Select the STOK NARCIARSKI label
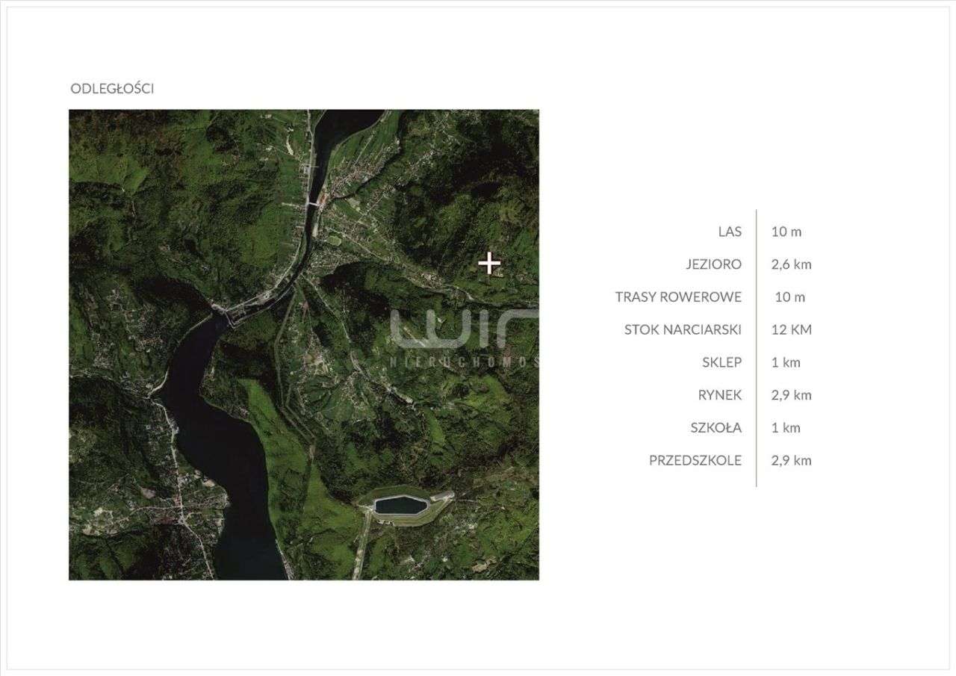The height and width of the screenshot is (676, 956). pos(683,329)
